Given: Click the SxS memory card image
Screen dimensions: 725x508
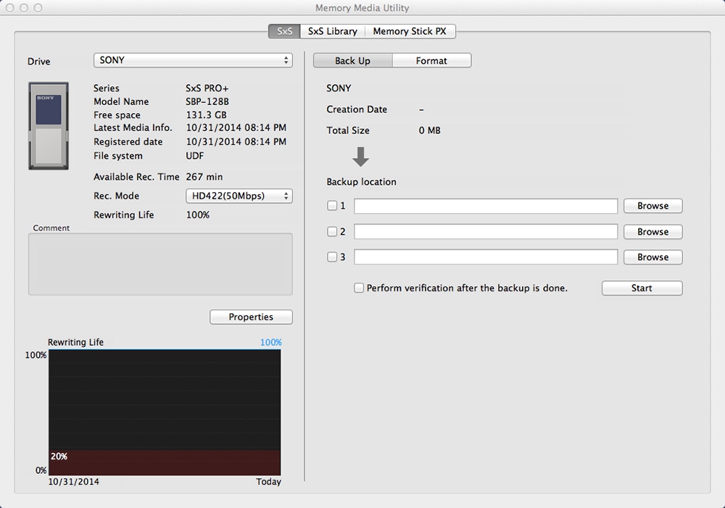Looking at the screenshot, I should (x=49, y=126).
